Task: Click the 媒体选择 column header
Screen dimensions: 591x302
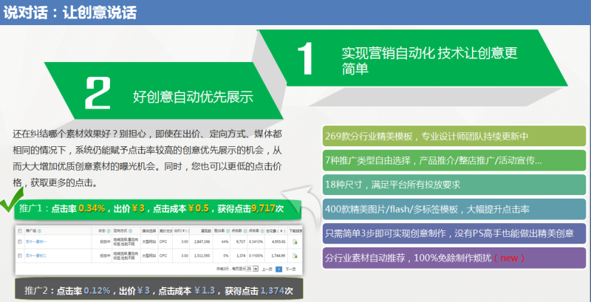Action: point(149,231)
